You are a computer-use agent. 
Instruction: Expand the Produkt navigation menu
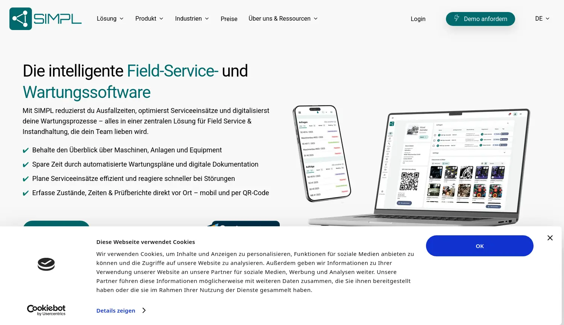coord(149,19)
